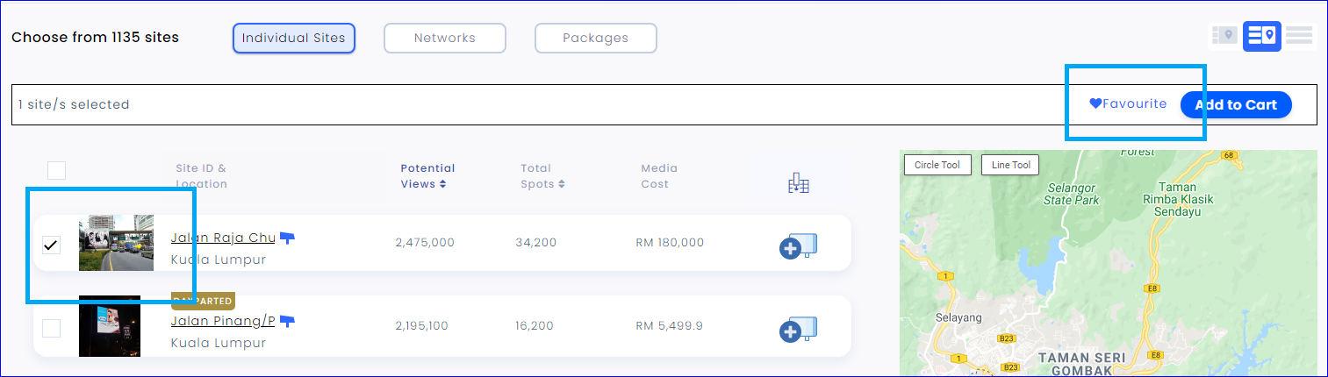This screenshot has width=1328, height=377.
Task: Open the Jalan Raja Chu billboard thumbnail
Action: (x=116, y=243)
